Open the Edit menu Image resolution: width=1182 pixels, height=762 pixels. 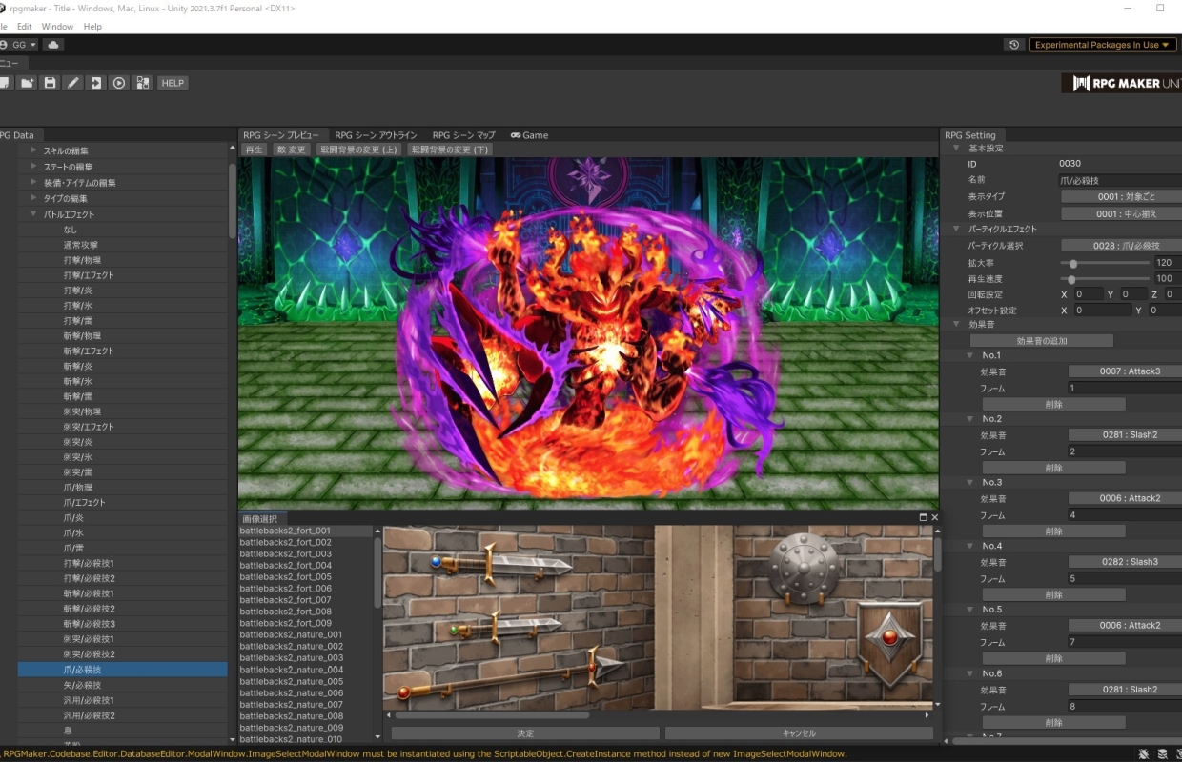coord(25,27)
